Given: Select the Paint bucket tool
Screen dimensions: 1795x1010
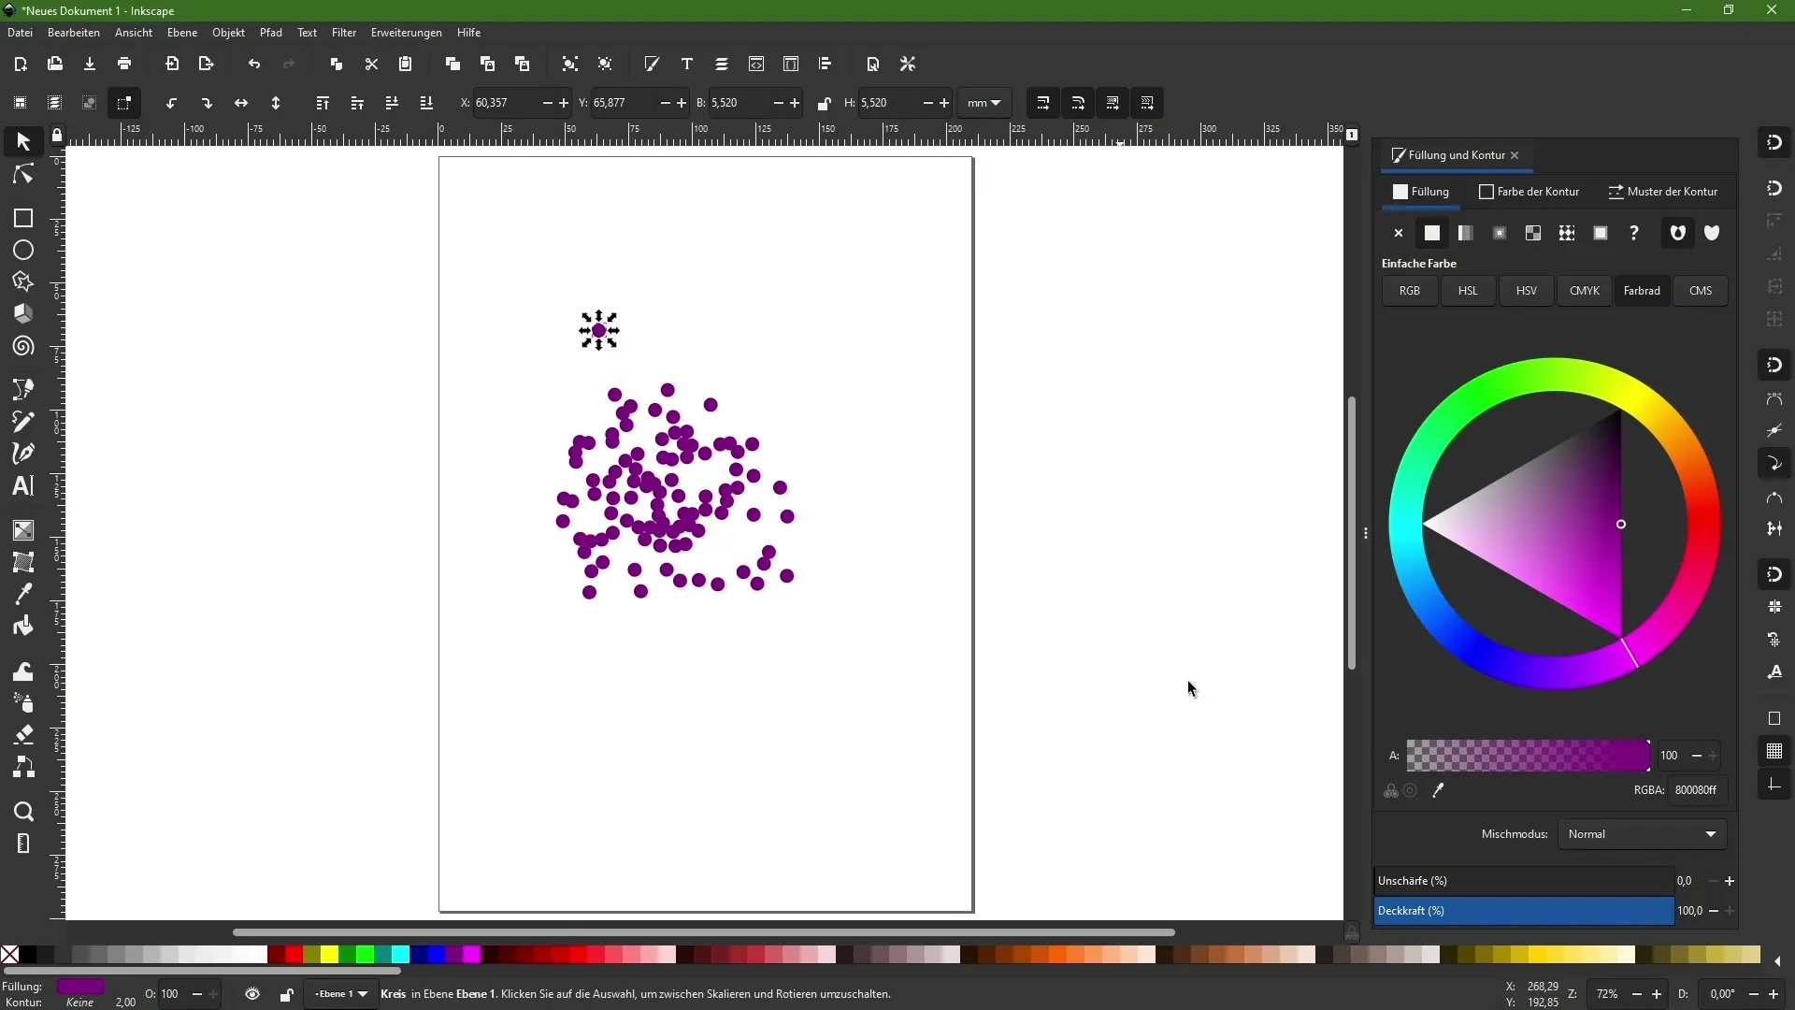Looking at the screenshot, I should [x=23, y=626].
